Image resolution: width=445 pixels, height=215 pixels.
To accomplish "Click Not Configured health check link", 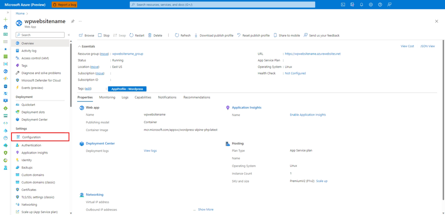I will point(295,73).
